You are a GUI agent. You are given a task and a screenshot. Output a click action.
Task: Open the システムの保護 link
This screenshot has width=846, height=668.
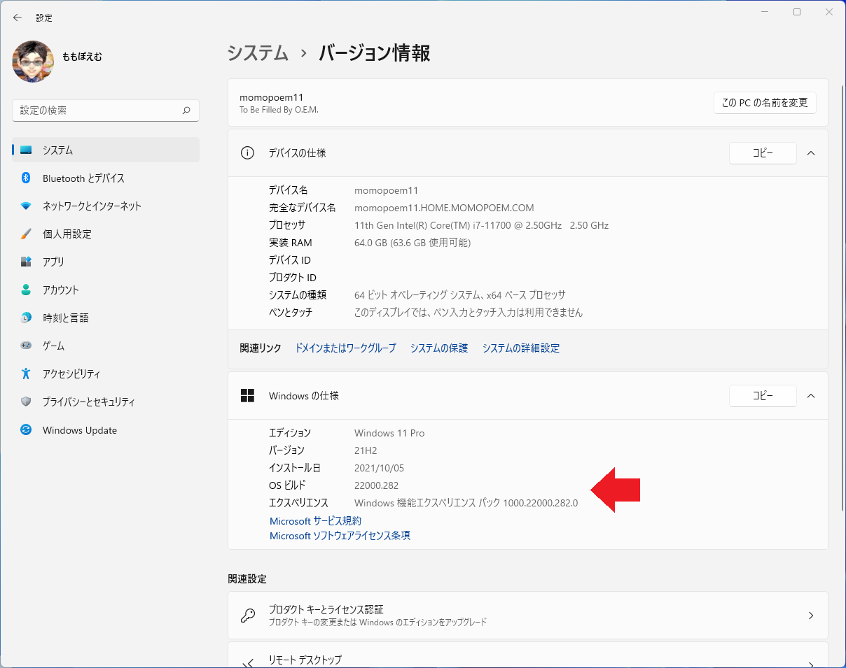439,348
